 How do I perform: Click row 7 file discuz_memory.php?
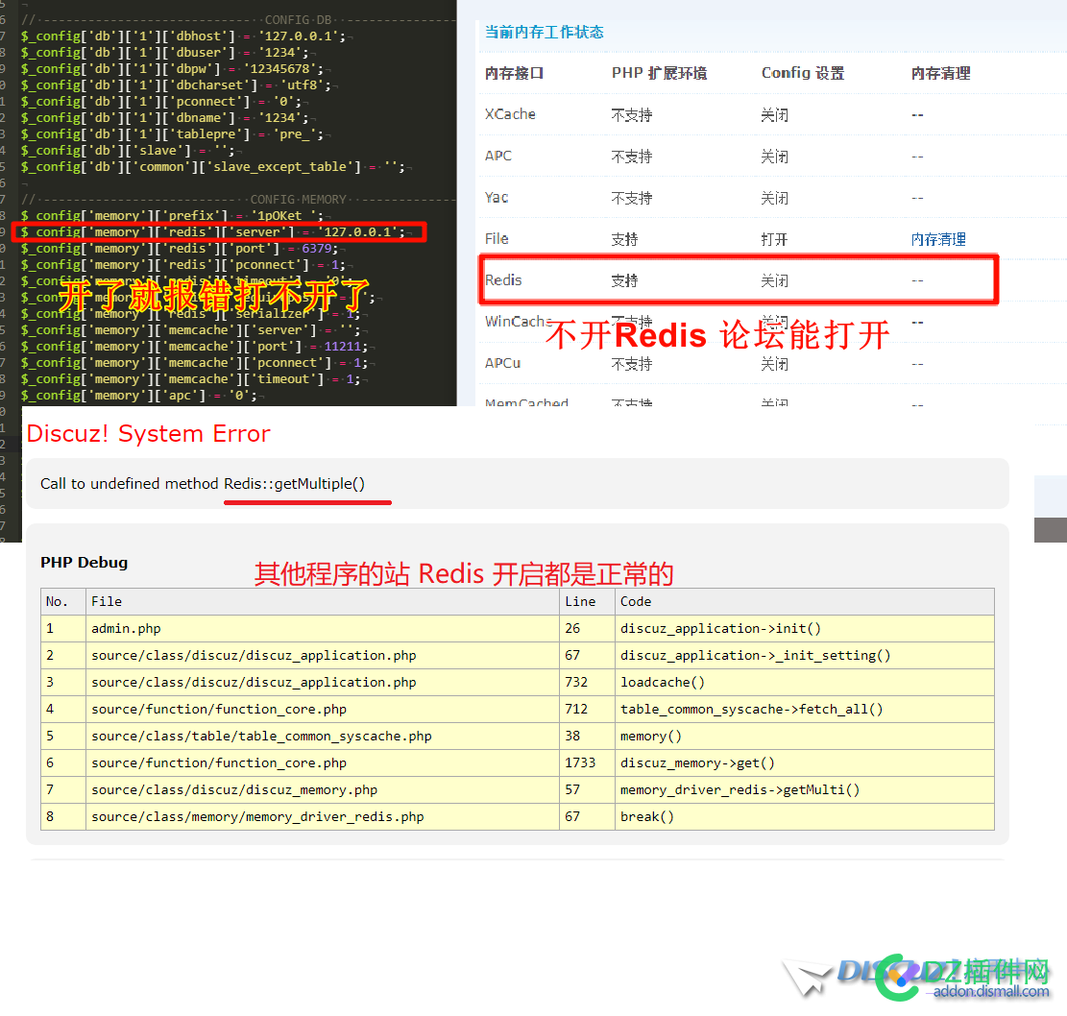click(234, 789)
